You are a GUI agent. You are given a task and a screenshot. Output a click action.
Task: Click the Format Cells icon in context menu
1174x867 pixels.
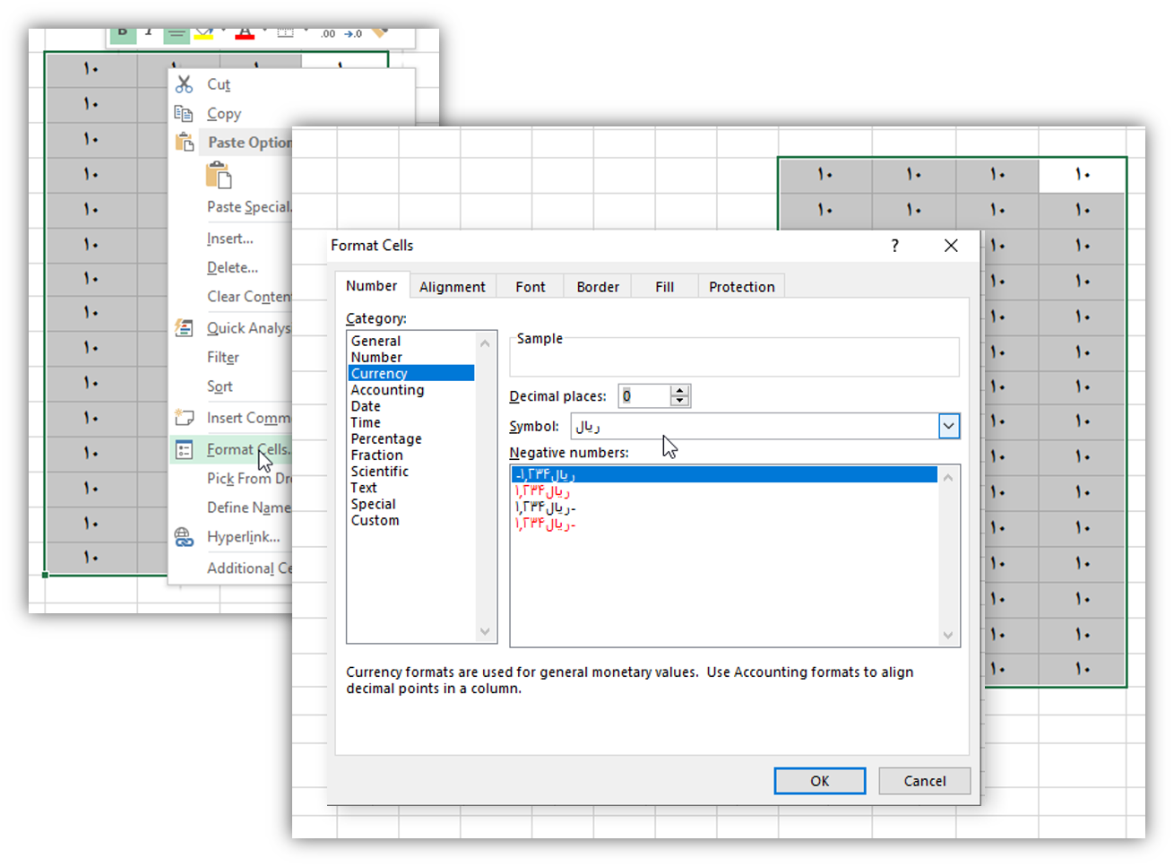184,450
